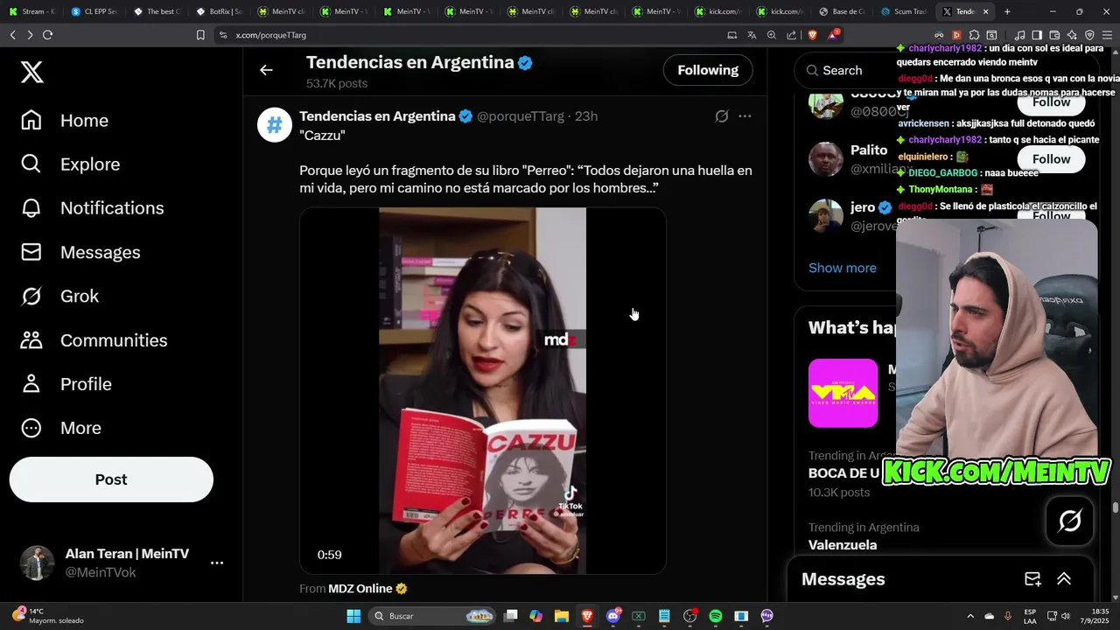Go to Profile in the sidebar

point(66,384)
